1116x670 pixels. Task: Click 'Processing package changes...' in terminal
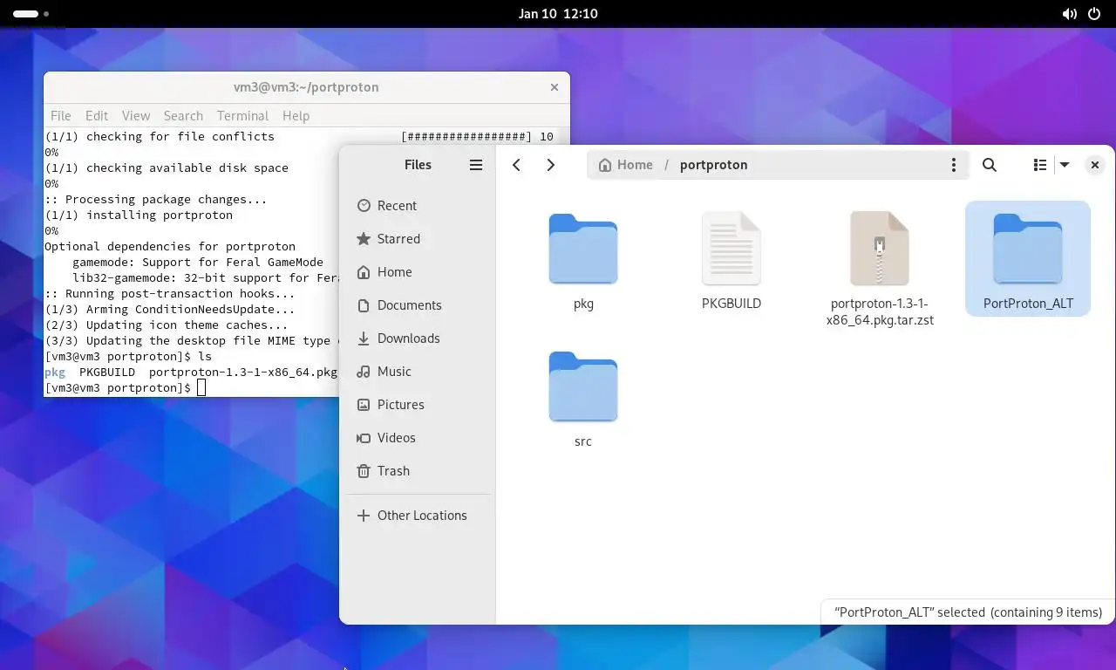tap(156, 200)
